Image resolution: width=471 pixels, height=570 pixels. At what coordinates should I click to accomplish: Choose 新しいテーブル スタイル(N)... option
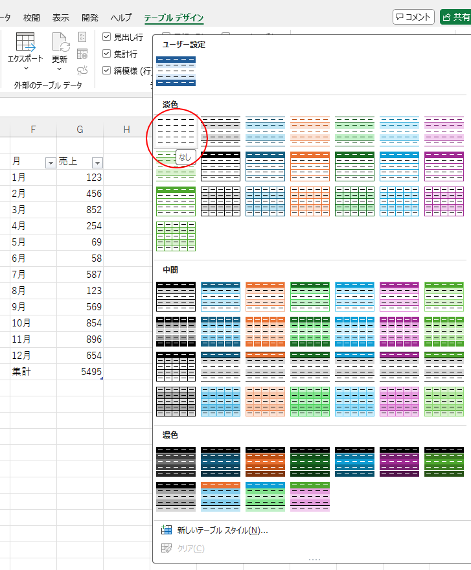click(x=222, y=530)
